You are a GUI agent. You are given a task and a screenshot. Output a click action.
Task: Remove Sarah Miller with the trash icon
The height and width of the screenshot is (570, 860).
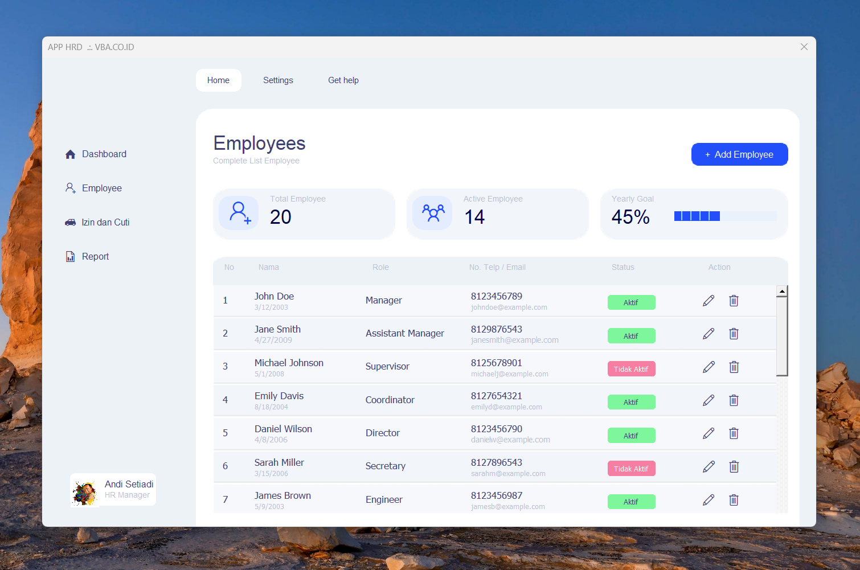pos(734,467)
